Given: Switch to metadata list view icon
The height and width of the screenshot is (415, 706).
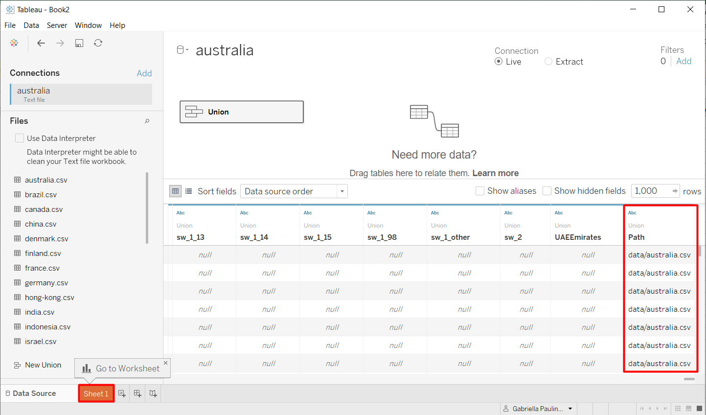Looking at the screenshot, I should (188, 191).
